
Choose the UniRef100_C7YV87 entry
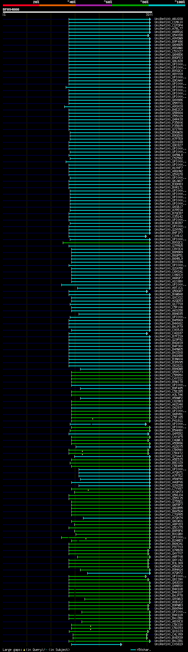point(169,489)
